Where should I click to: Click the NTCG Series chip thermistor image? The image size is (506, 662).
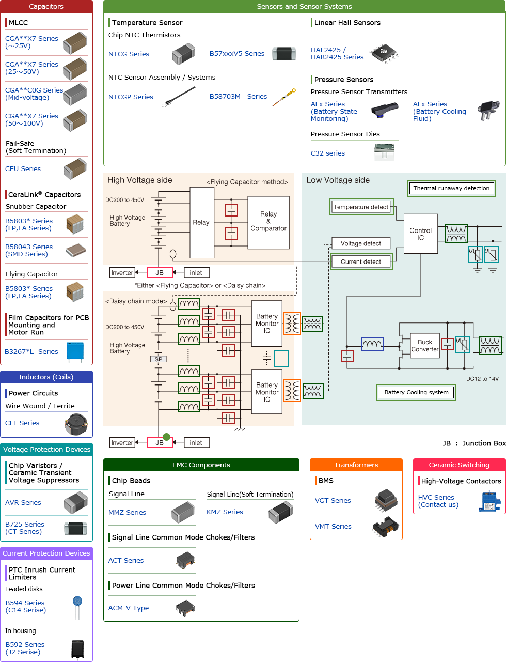pos(183,54)
